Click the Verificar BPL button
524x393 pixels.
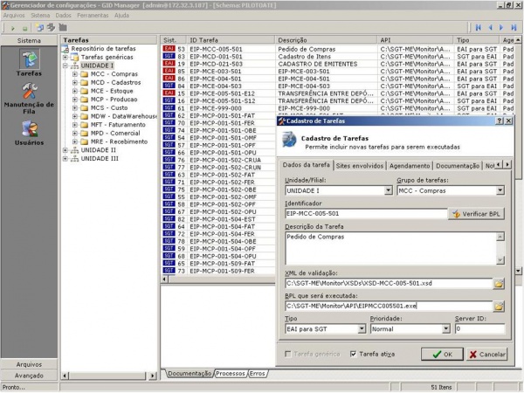click(478, 213)
